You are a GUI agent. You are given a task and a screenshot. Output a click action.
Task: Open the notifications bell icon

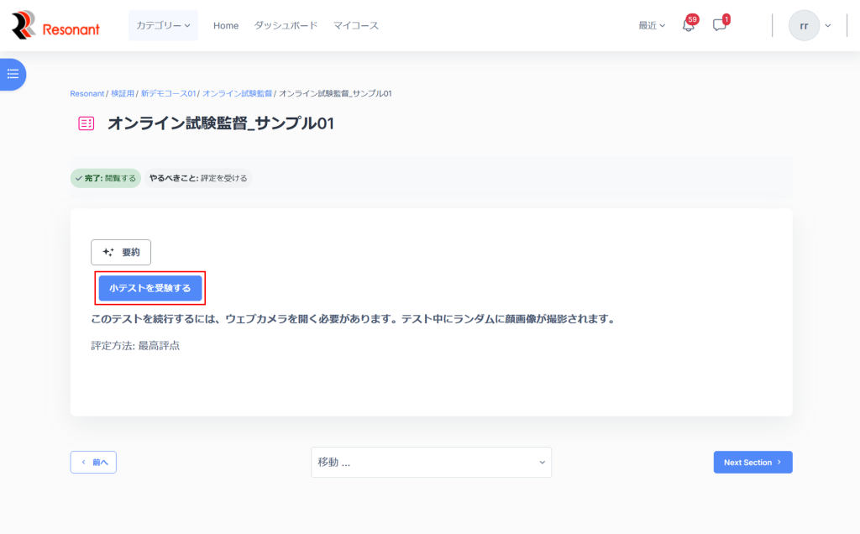[x=688, y=25]
